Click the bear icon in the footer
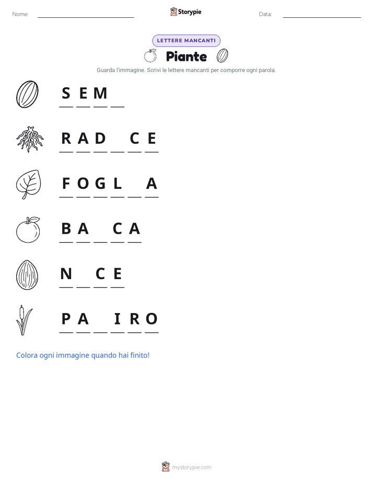 coord(166,467)
